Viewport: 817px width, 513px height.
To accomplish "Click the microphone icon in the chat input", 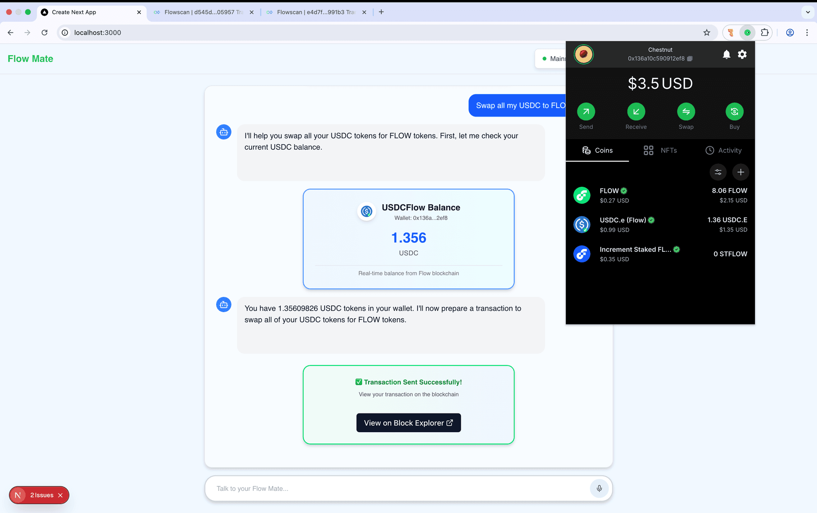I will (x=599, y=488).
